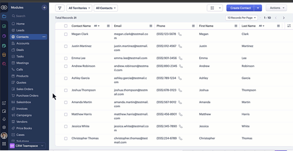Open the Deals module
Image resolution: width=293 pixels, height=151 pixels.
(x=20, y=50)
